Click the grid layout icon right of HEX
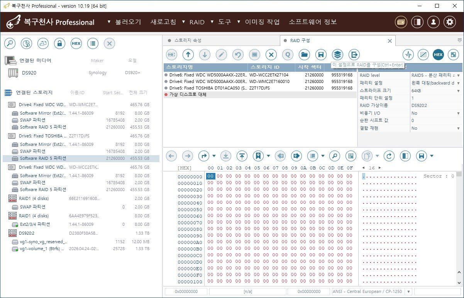The height and width of the screenshot is (298, 464). pos(453,54)
